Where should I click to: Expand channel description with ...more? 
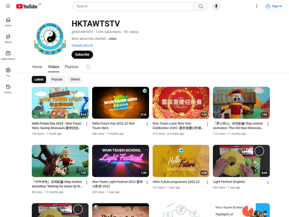(x=112, y=39)
